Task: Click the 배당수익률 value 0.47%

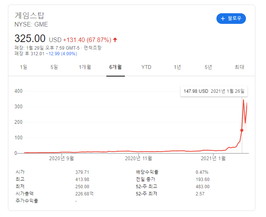Action: (202, 172)
